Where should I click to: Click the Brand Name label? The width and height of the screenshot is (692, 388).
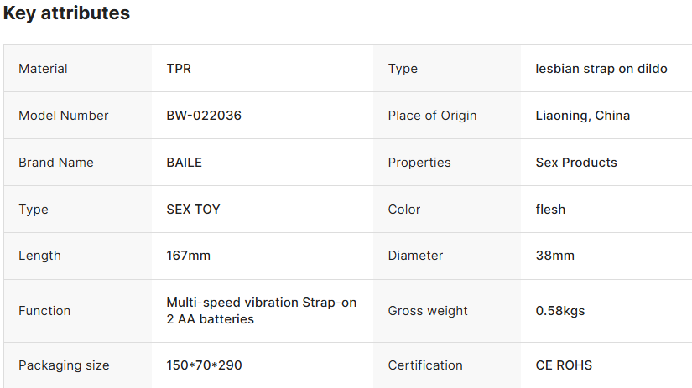[x=56, y=163]
